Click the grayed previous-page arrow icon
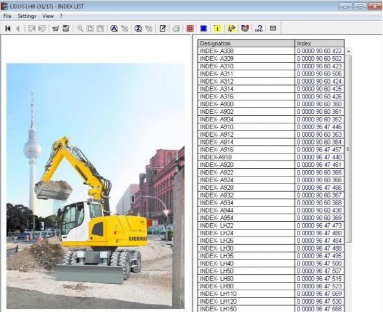Viewport: 383px width, 312px height. click(x=18, y=28)
